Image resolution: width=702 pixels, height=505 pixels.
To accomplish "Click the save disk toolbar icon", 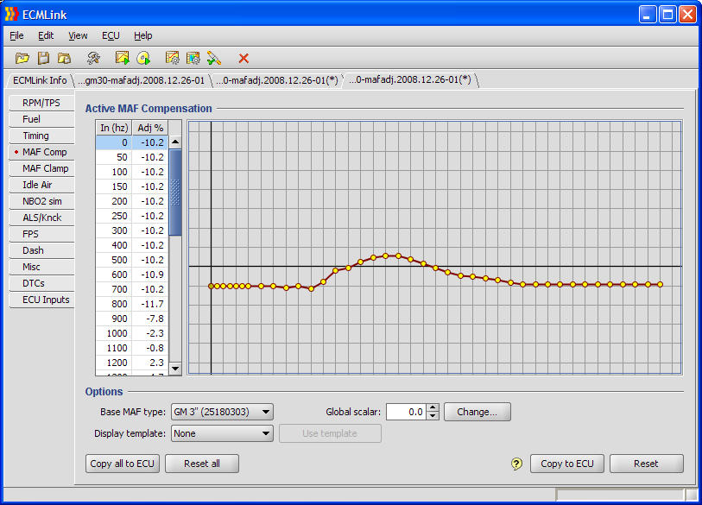I will (x=43, y=58).
